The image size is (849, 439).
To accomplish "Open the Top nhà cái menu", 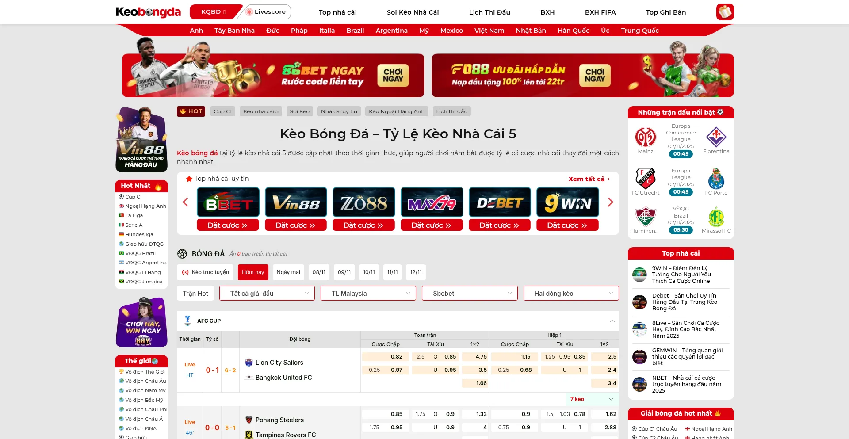I will click(338, 12).
